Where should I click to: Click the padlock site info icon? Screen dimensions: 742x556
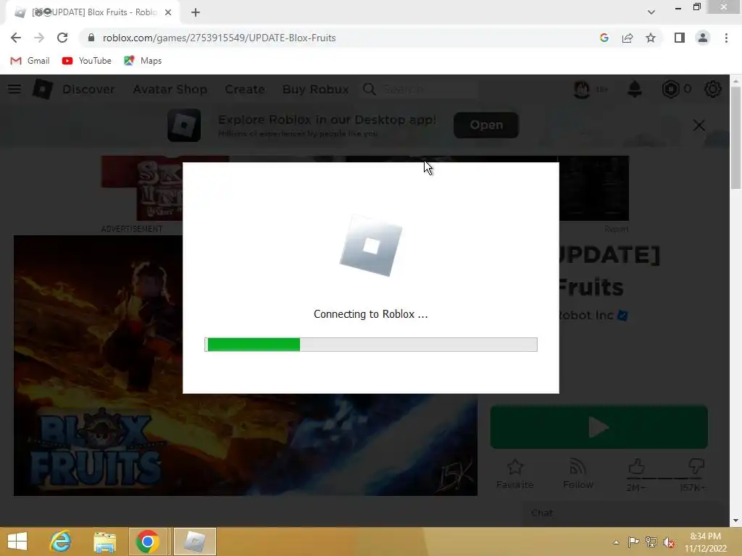(x=91, y=38)
